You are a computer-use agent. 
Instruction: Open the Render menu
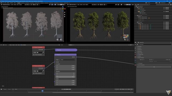click(8, 3)
